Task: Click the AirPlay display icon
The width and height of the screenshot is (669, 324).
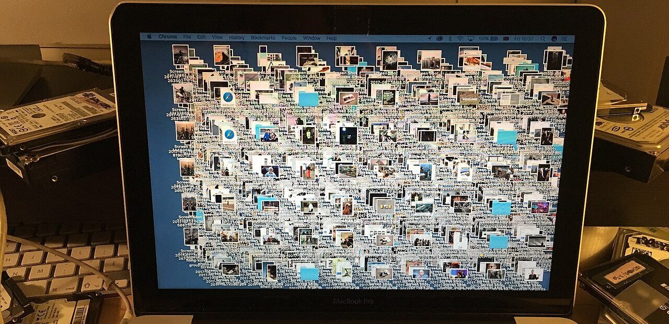Action: pyautogui.click(x=470, y=39)
